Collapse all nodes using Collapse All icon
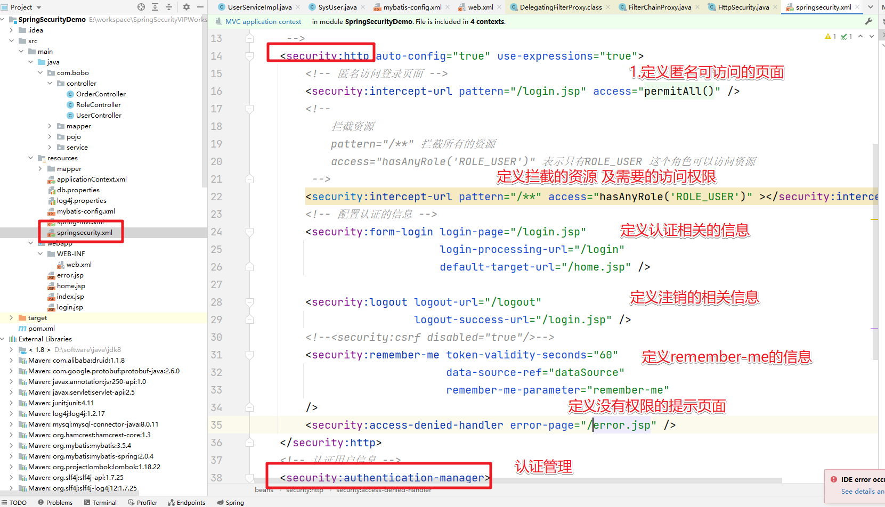The height and width of the screenshot is (507, 885). coord(168,7)
